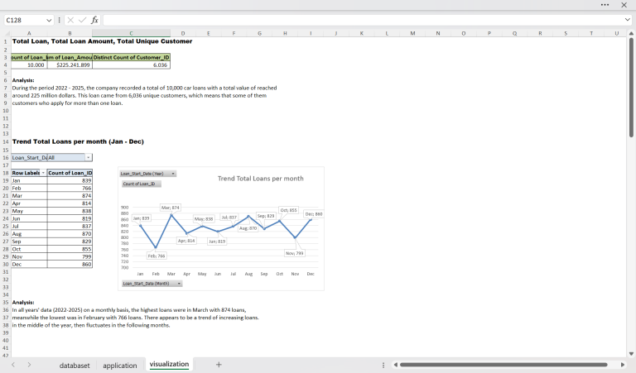636x373 pixels.
Task: Switch to the databaset sheet tab
Action: [x=75, y=365]
